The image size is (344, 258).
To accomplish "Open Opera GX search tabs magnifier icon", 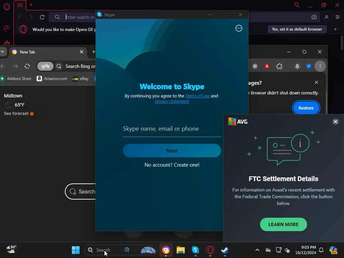I will pyautogui.click(x=297, y=5).
